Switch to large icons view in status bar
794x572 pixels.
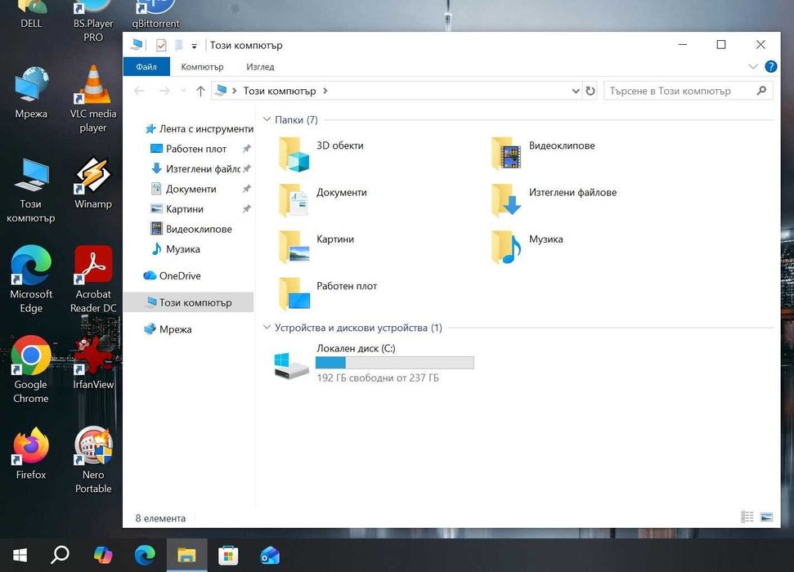[767, 516]
